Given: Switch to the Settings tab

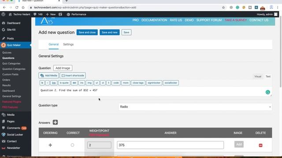Looking at the screenshot, I should click(x=68, y=44).
